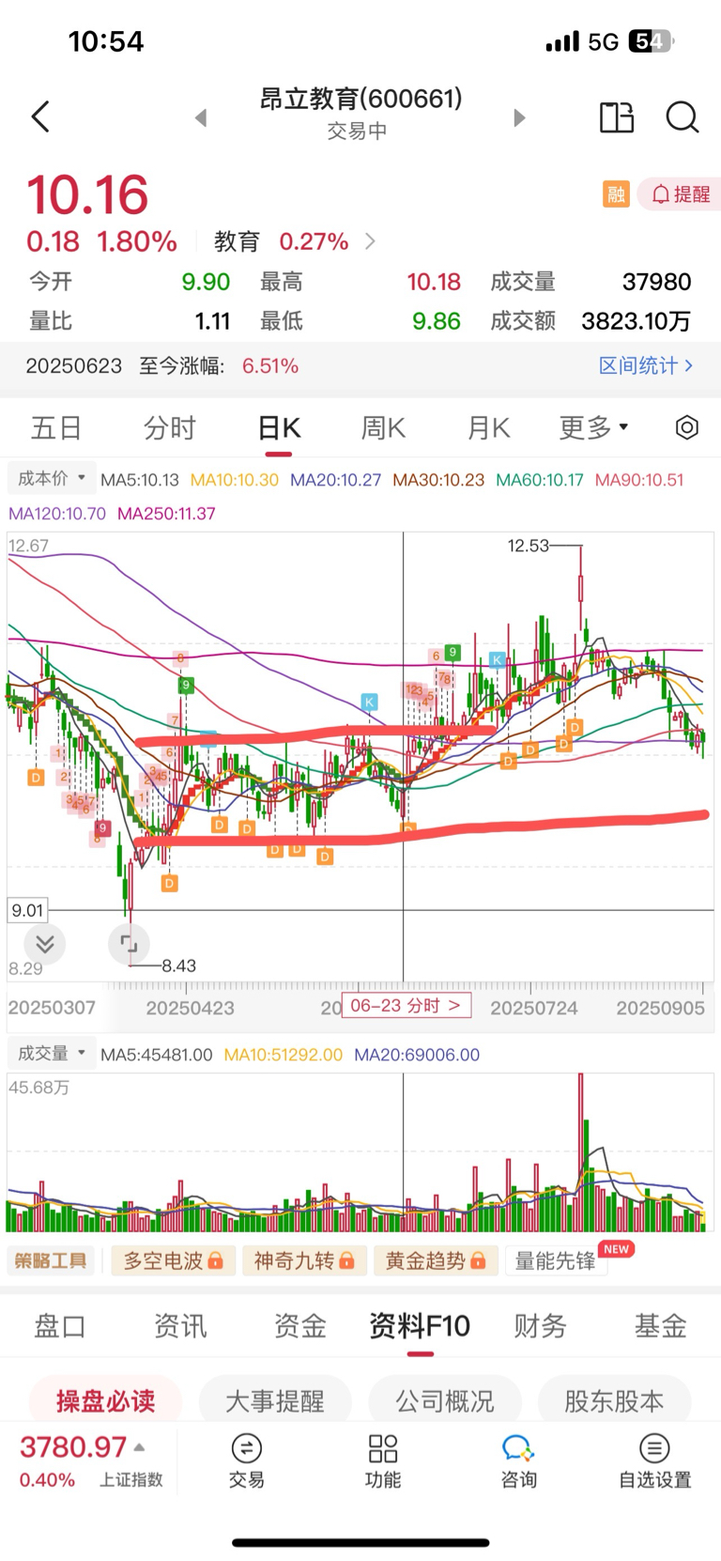Open the 成本价 indicator dropdown
This screenshot has width=721, height=1561.
52,478
